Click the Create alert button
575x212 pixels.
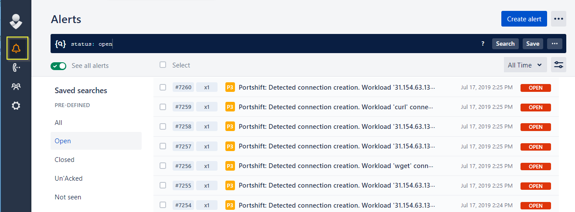(524, 19)
